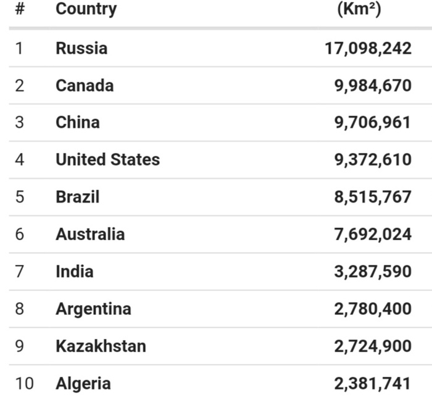Open the Russia country link
This screenshot has height=397, width=432.
[x=81, y=48]
